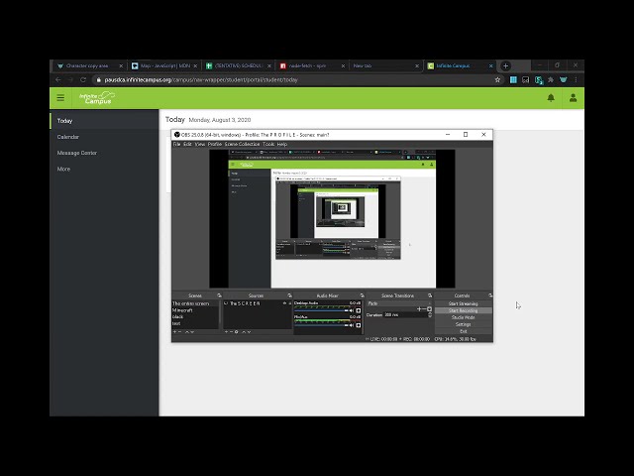Toggle the visibility checkbox of The SCREEN source

coord(226,303)
